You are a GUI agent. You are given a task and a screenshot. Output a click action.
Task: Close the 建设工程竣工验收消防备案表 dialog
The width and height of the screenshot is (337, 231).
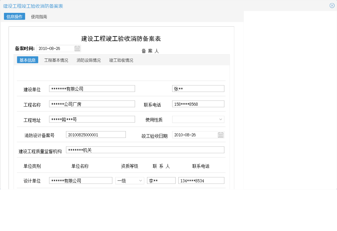tap(332, 5)
